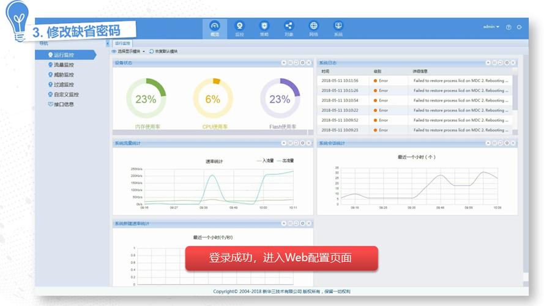This screenshot has height=306, width=544.
Task: Select log entry dated 2018-05-11 10:11:26
Action: click(415, 91)
